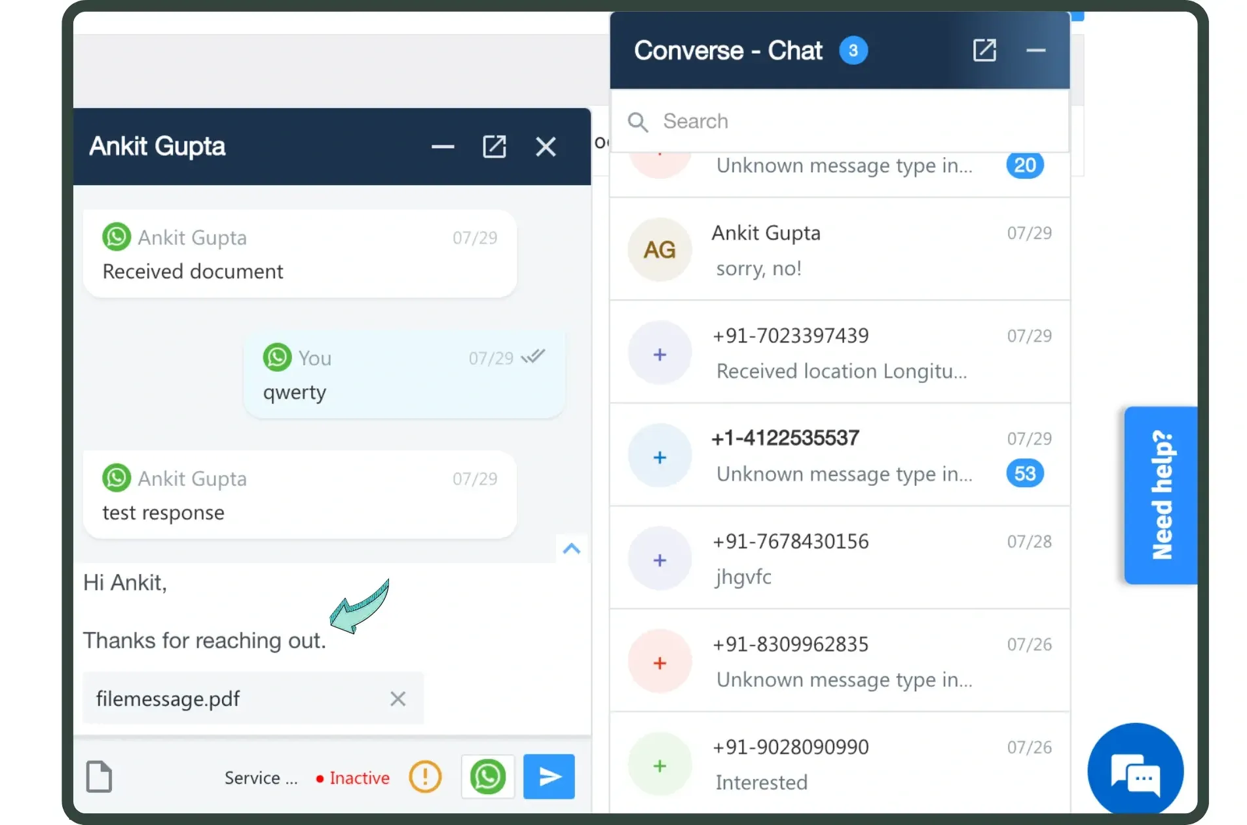Click the AG avatar in chat list

(x=660, y=249)
